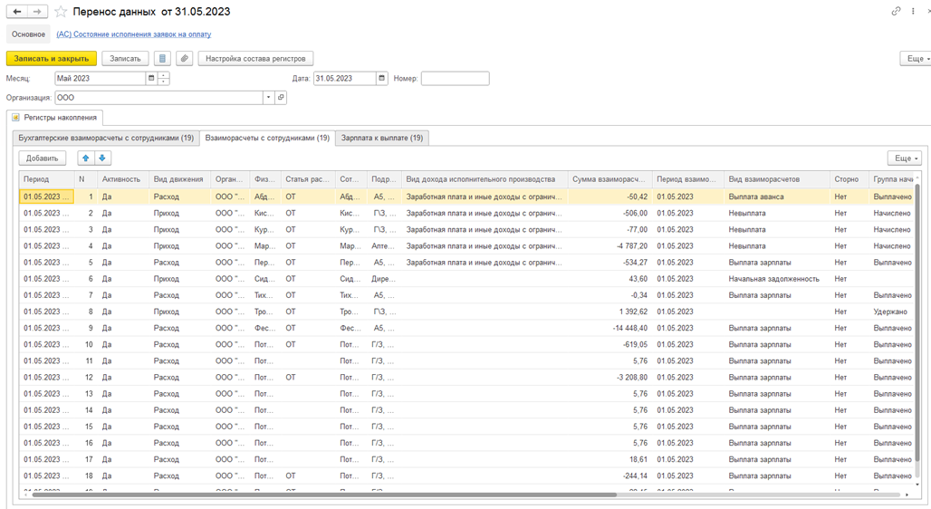The width and height of the screenshot is (931, 509).
Task: Select the cell with amount -50,42
Action: point(609,196)
